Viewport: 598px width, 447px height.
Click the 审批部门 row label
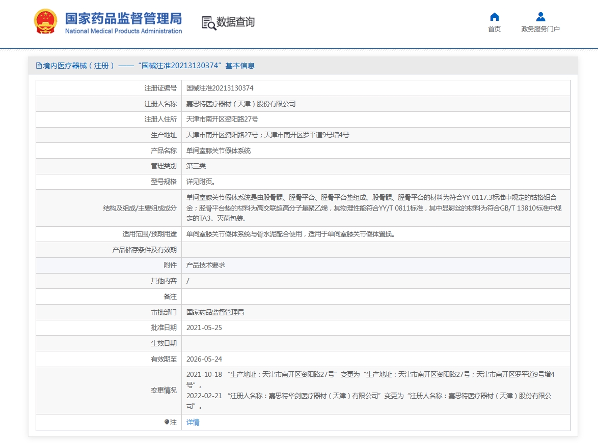click(x=164, y=312)
